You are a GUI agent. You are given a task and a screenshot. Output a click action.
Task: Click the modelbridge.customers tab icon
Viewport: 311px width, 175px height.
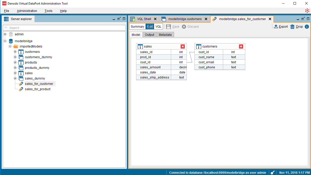point(164,19)
